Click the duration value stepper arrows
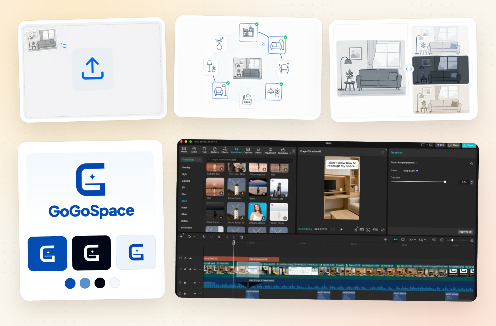The width and height of the screenshot is (496, 326). (471, 182)
